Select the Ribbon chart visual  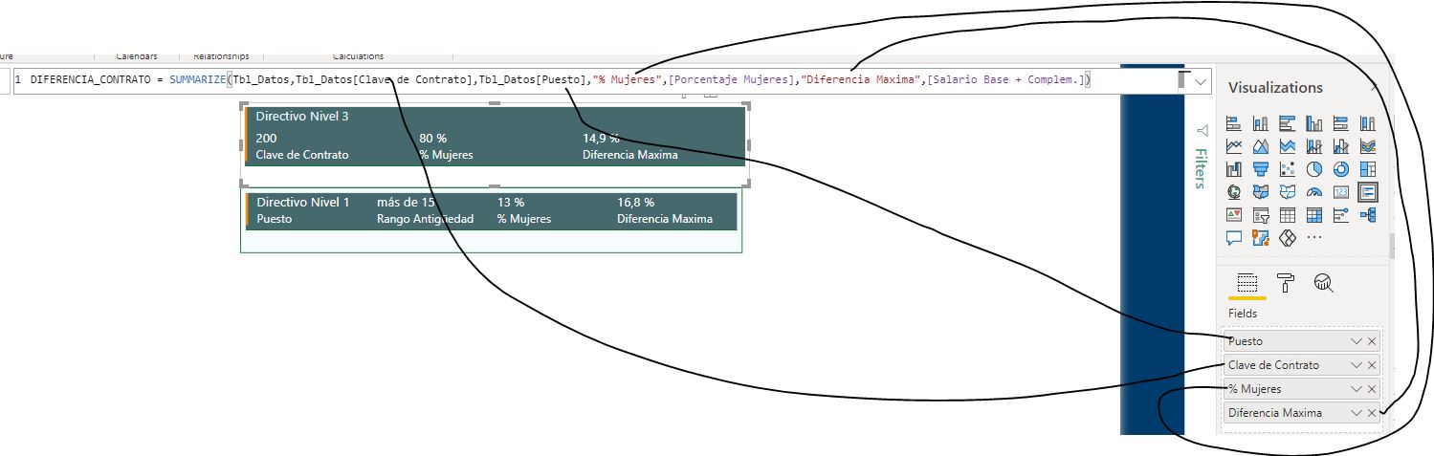tap(1368, 146)
